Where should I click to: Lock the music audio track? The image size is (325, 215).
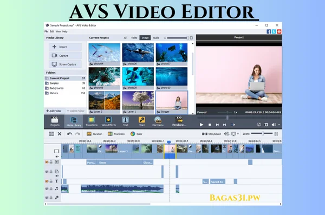[x=51, y=188]
